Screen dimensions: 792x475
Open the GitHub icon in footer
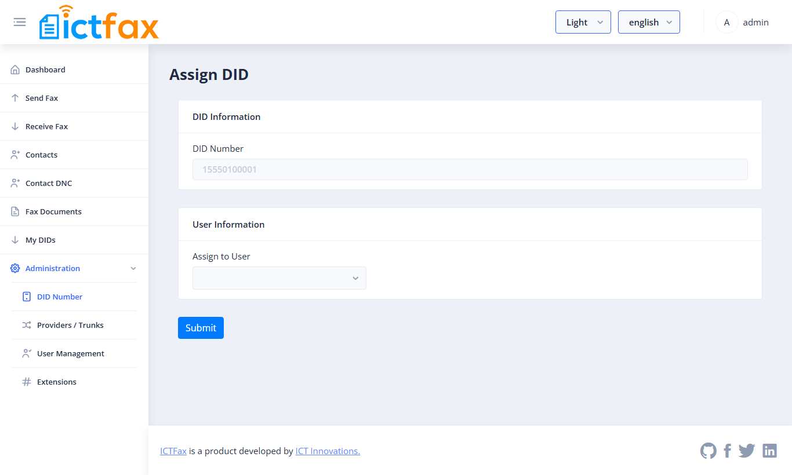709,451
